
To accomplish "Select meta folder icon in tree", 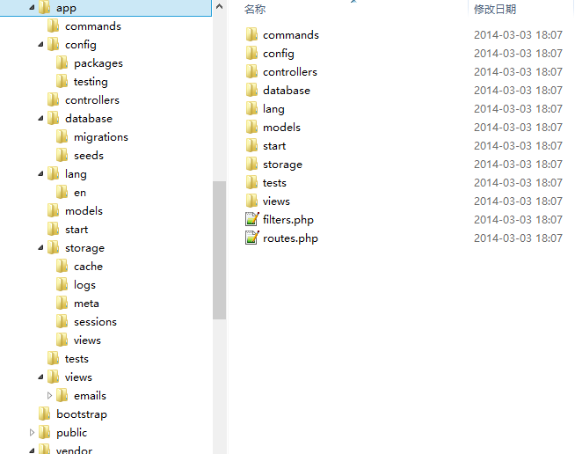I will tap(62, 303).
